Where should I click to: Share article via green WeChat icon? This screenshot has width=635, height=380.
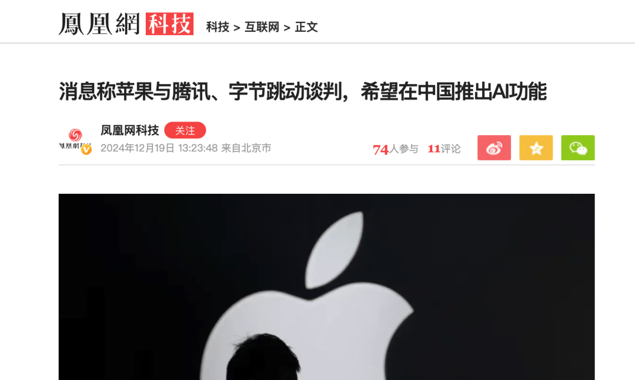(578, 147)
